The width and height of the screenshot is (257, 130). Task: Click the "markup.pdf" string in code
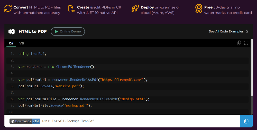[76, 105]
